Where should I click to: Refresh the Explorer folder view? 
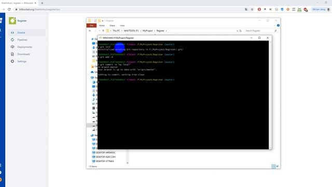(241, 31)
